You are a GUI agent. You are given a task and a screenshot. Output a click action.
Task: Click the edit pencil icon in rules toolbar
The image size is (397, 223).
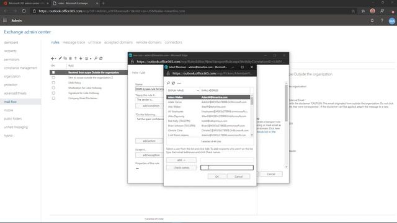point(60,58)
